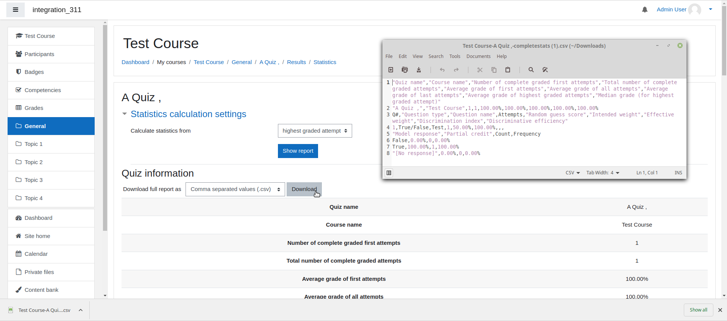Click Download button for full report
Viewport: 727px width, 321px height.
click(304, 189)
